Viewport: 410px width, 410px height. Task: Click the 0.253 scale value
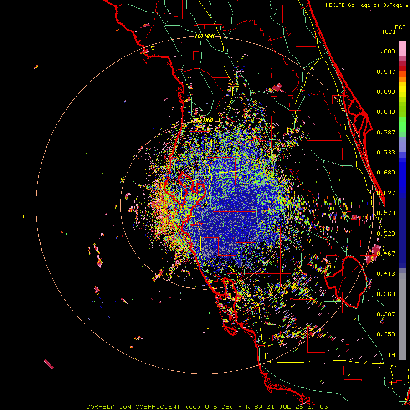(x=386, y=334)
